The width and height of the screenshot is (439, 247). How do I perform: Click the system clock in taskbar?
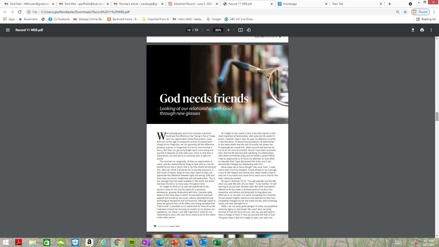click(428, 242)
